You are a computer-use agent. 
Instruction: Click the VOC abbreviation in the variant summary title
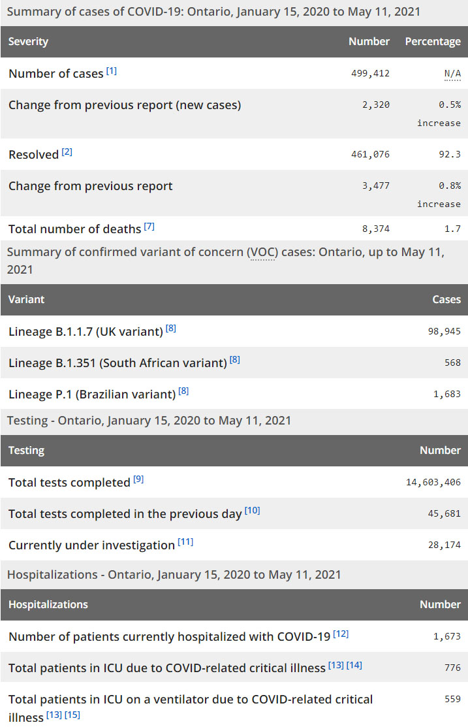point(262,253)
